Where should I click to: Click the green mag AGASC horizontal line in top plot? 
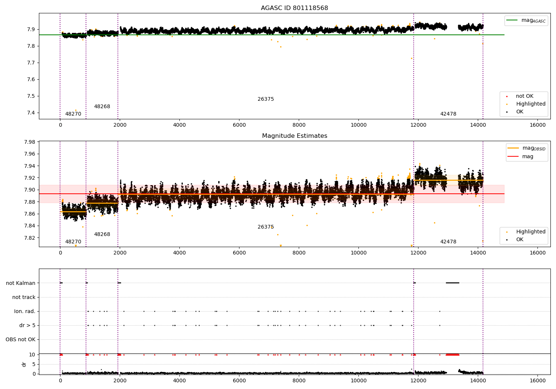pyautogui.click(x=272, y=35)
